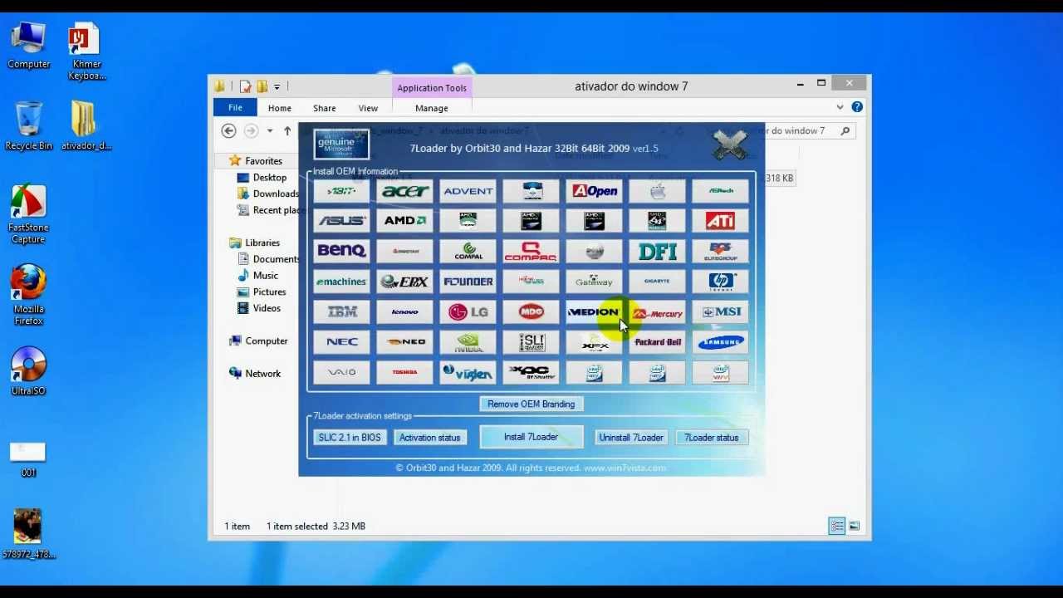Select the LG OEM logo

[x=468, y=312]
